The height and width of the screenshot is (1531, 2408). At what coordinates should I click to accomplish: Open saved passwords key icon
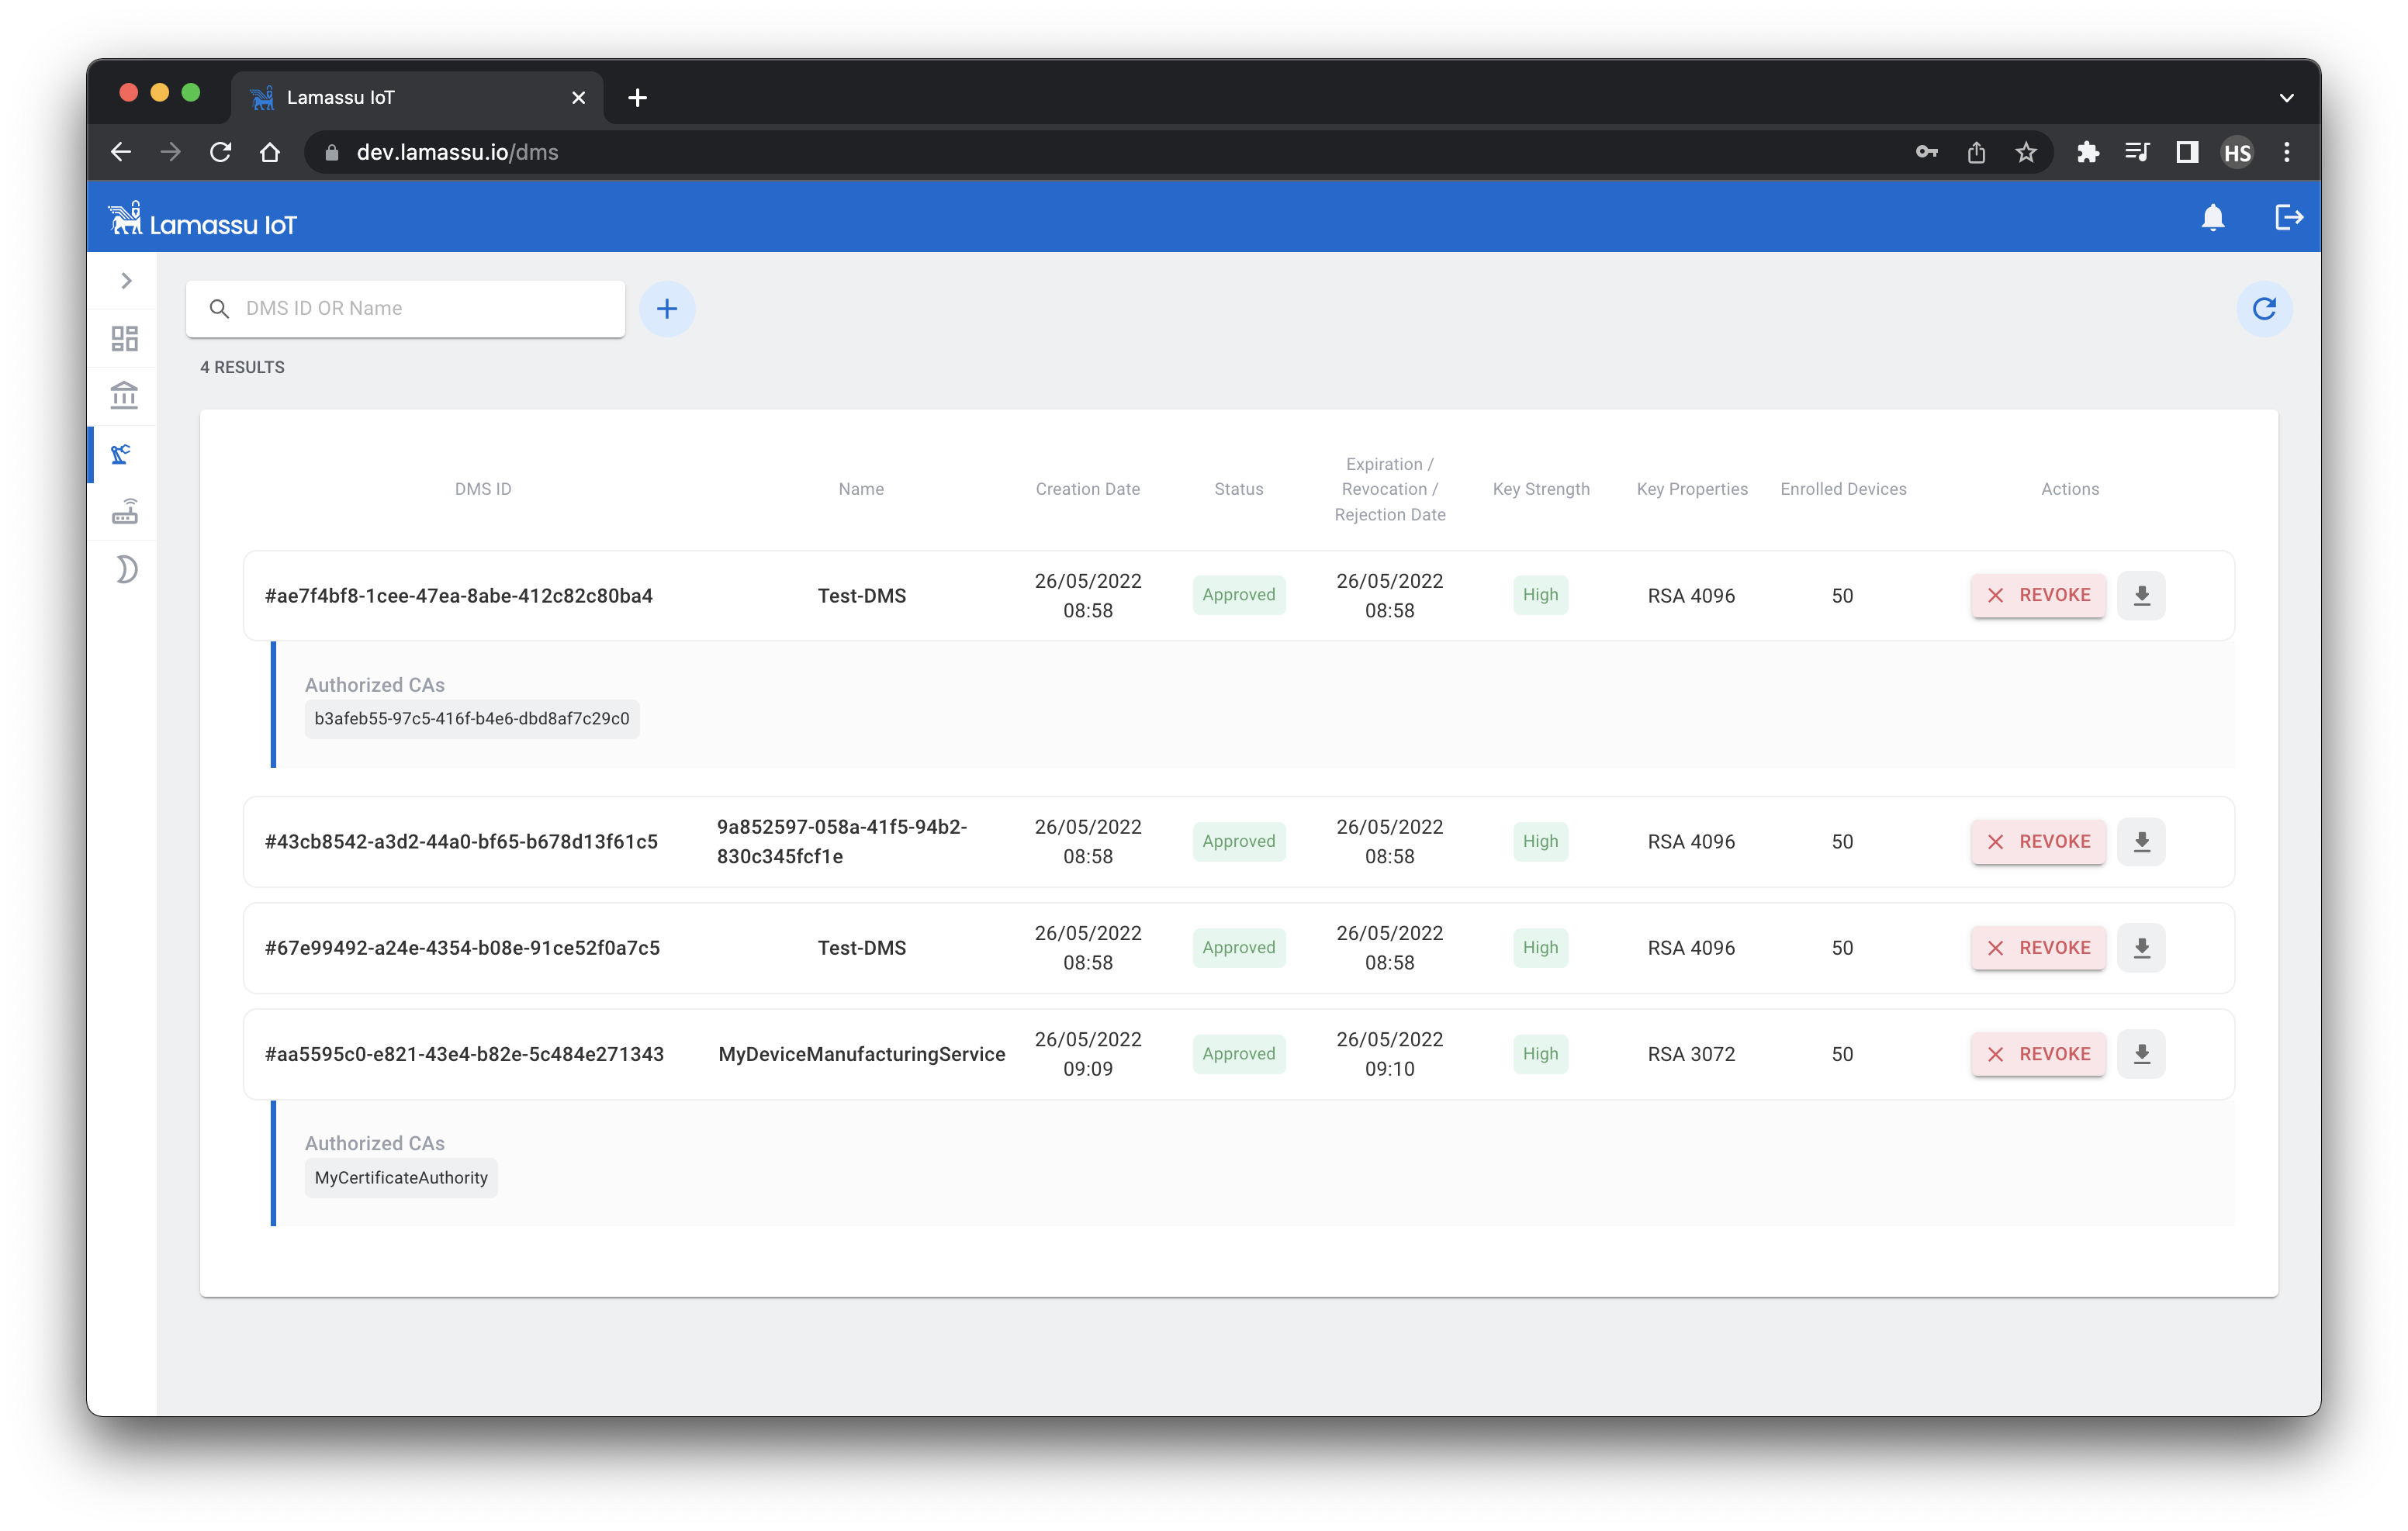pyautogui.click(x=1926, y=152)
